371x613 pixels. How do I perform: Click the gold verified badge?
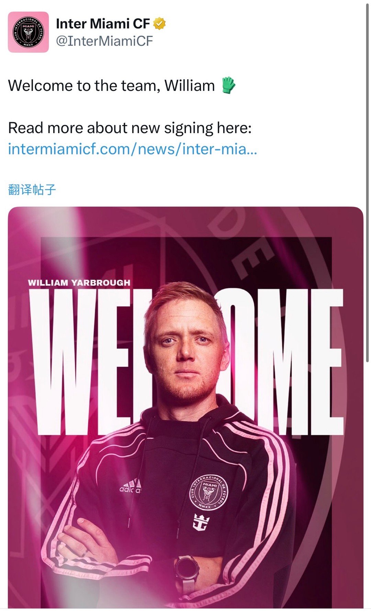(159, 24)
